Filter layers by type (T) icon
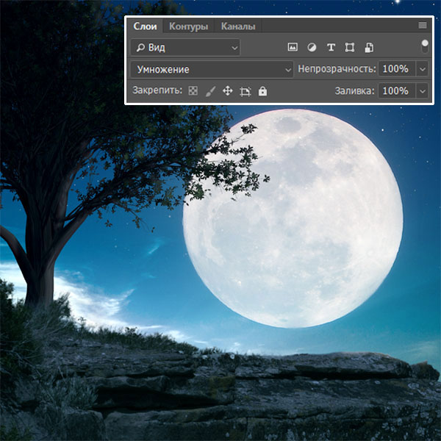 [331, 47]
